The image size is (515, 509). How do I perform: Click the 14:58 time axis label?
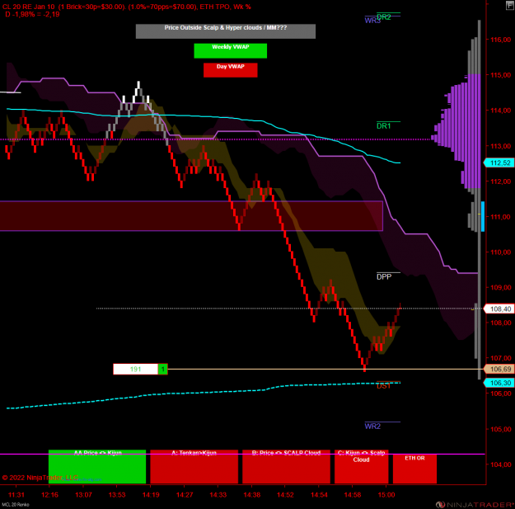353,495
